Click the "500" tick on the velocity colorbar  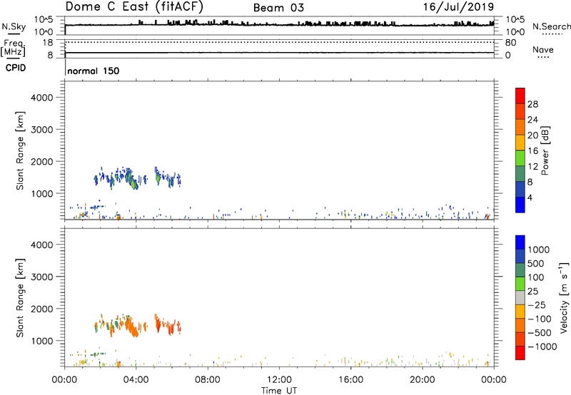536,263
